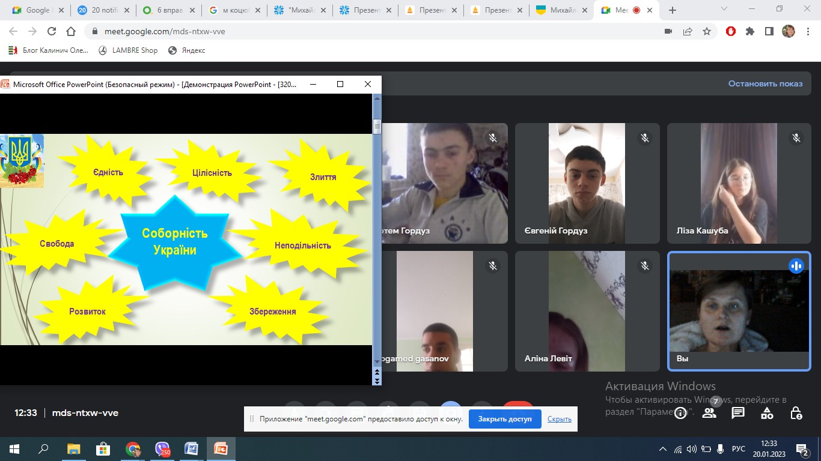821x461 pixels.
Task: Open a new Chrome tab
Action: (673, 10)
